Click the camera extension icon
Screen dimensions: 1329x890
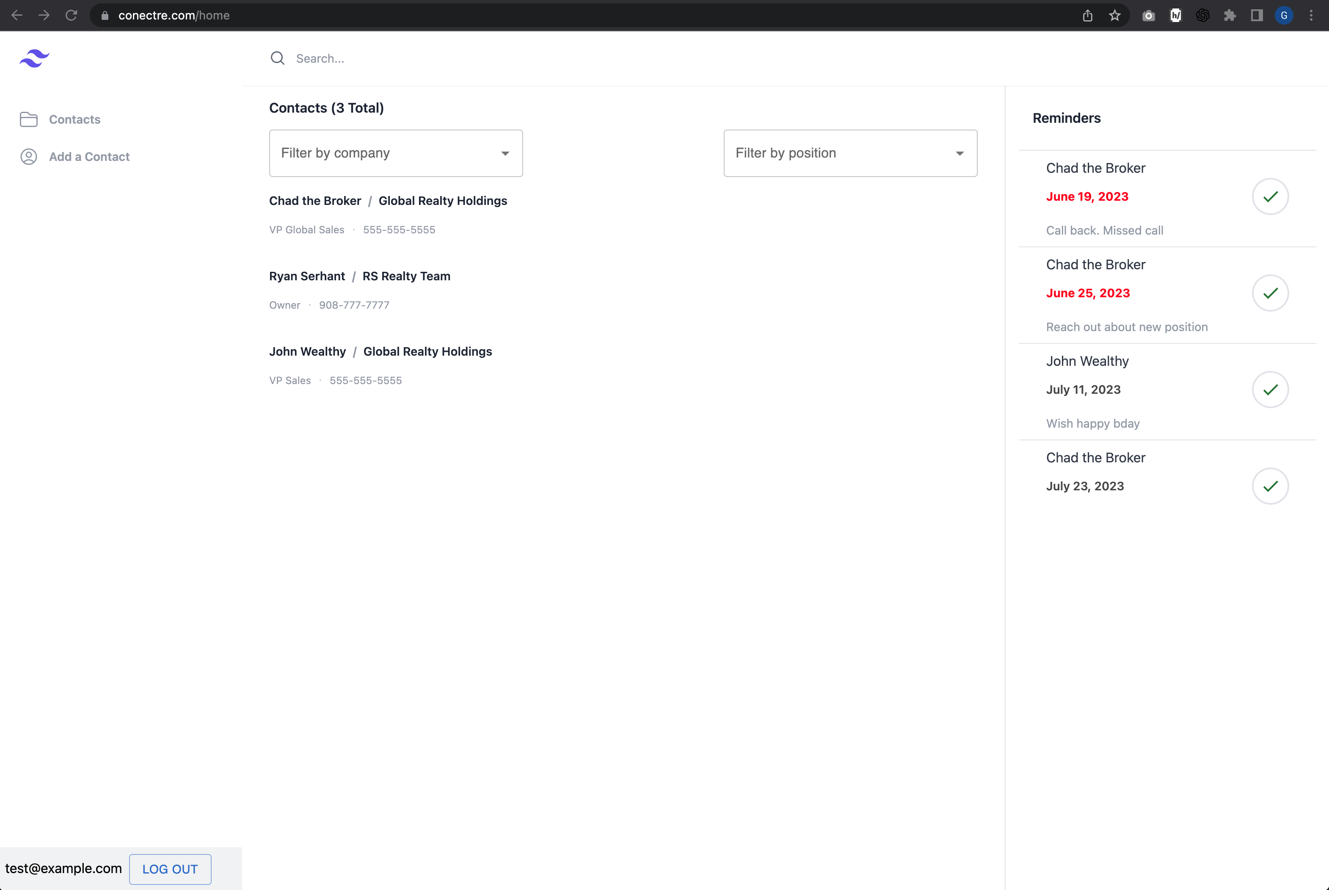click(1149, 15)
